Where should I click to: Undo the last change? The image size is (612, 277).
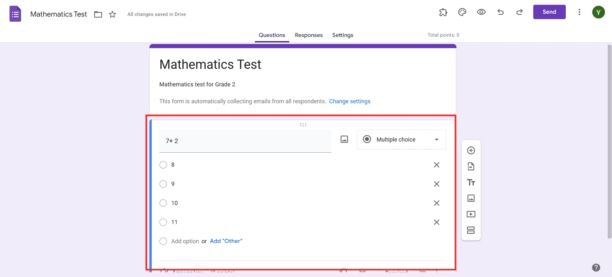[x=500, y=12]
